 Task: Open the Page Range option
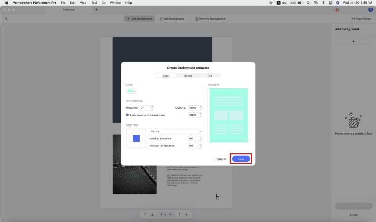(x=361, y=19)
